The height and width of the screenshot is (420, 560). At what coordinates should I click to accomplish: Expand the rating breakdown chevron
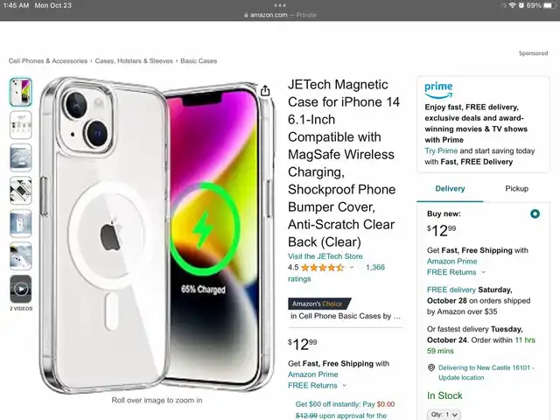coord(352,268)
